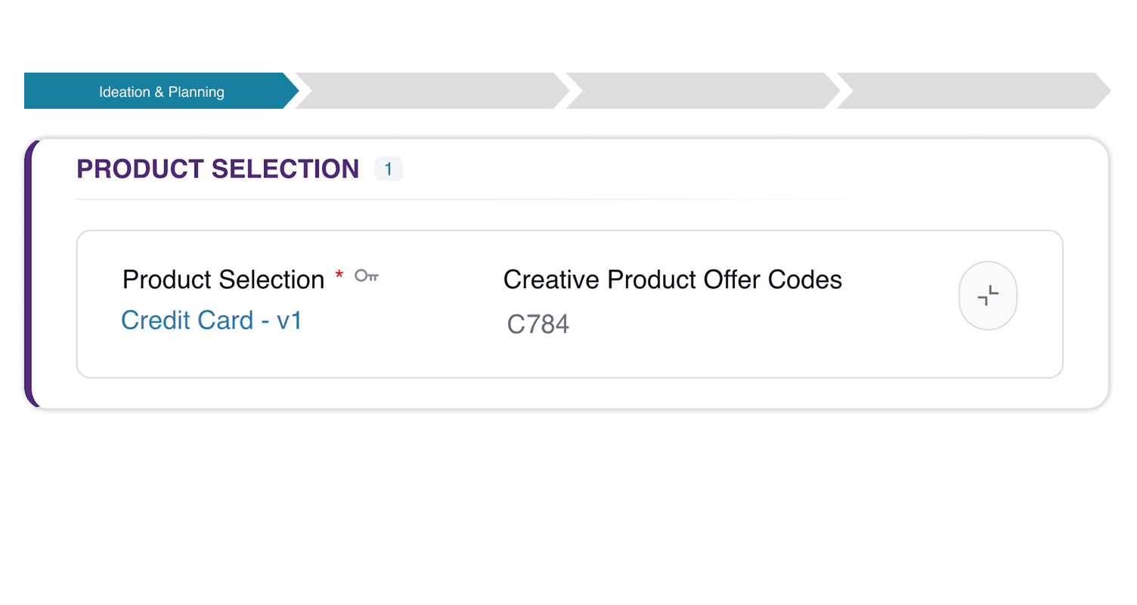The height and width of the screenshot is (605, 1137).
Task: Click the word Planning in the teal stage
Action: (196, 92)
